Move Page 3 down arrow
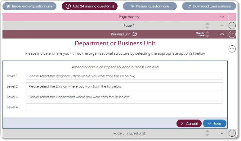This screenshot has height=141, width=241. (x=207, y=135)
